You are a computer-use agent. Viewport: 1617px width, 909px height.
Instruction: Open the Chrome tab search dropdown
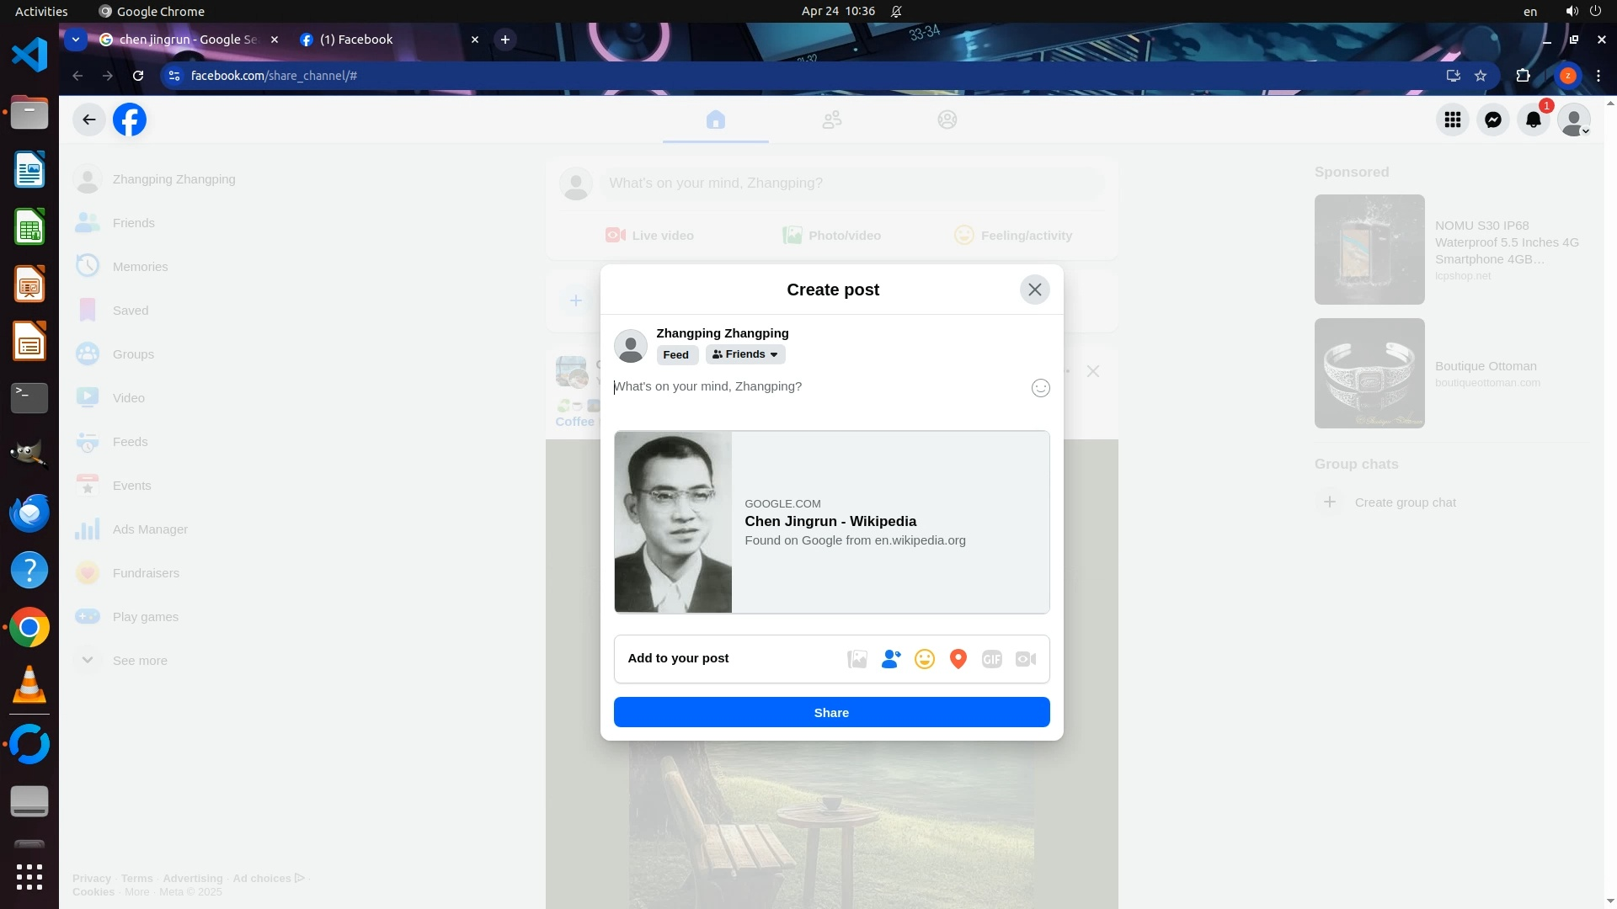tap(76, 40)
